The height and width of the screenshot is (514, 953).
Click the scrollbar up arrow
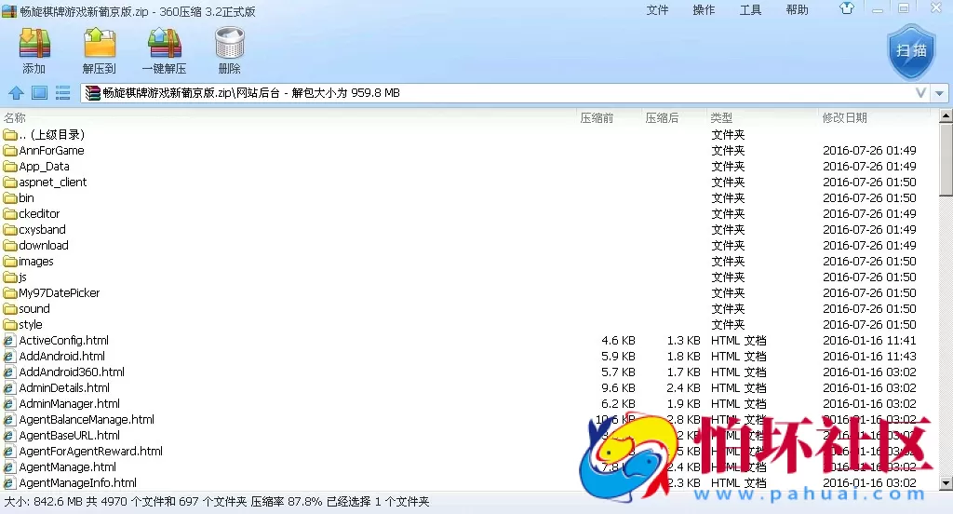(x=946, y=115)
